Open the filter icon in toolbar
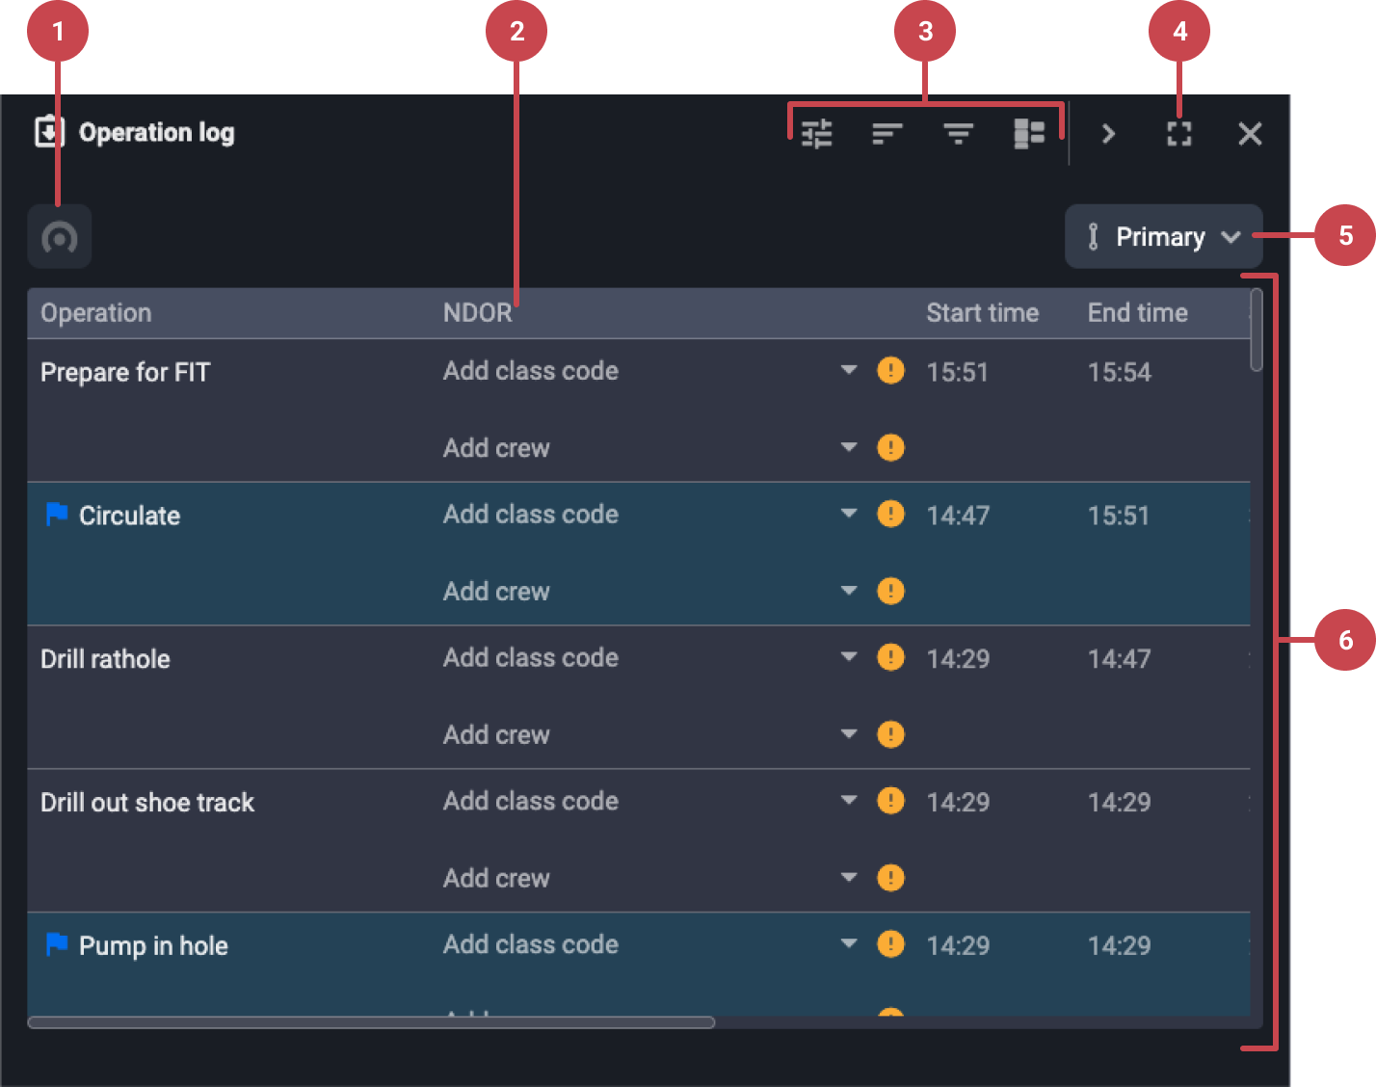Screen dimensions: 1376x1087 (958, 134)
